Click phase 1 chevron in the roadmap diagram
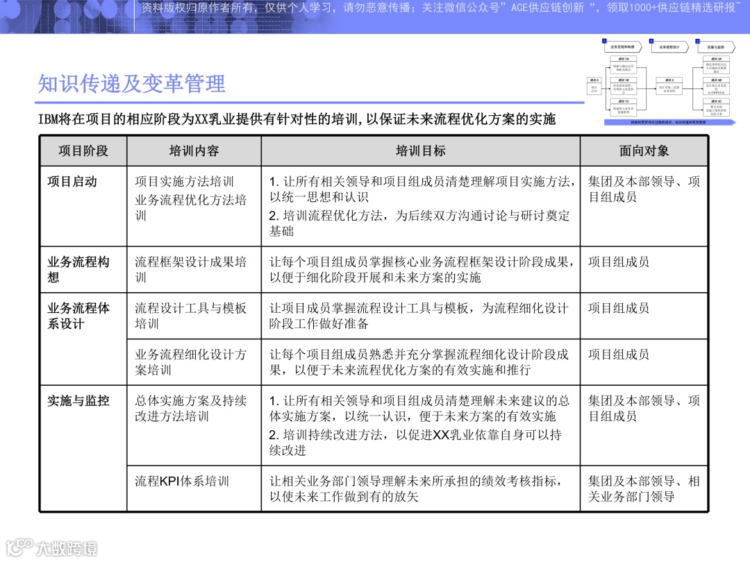 coord(623,47)
